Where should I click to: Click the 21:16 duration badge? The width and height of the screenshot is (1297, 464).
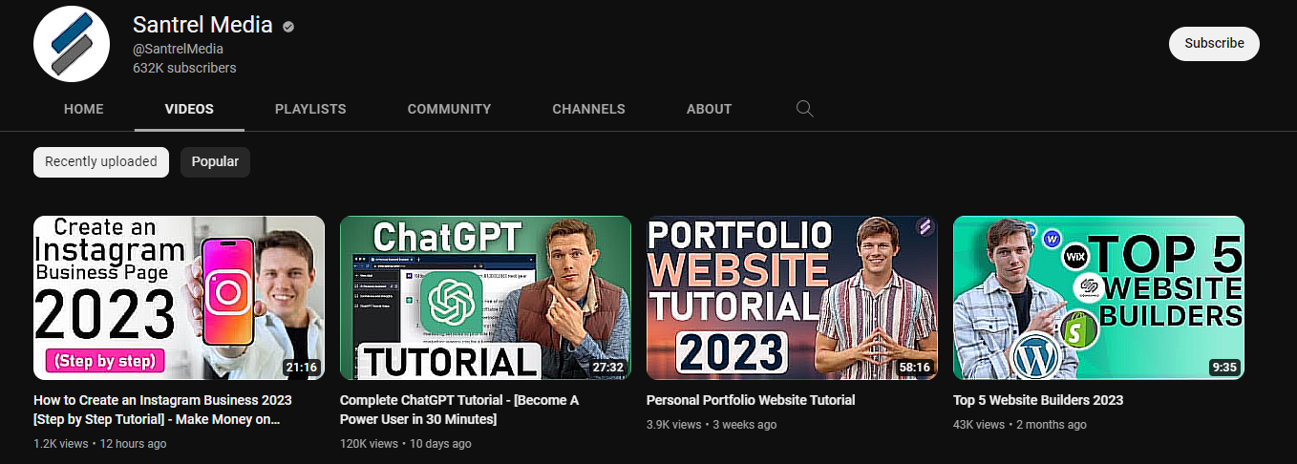tap(301, 368)
